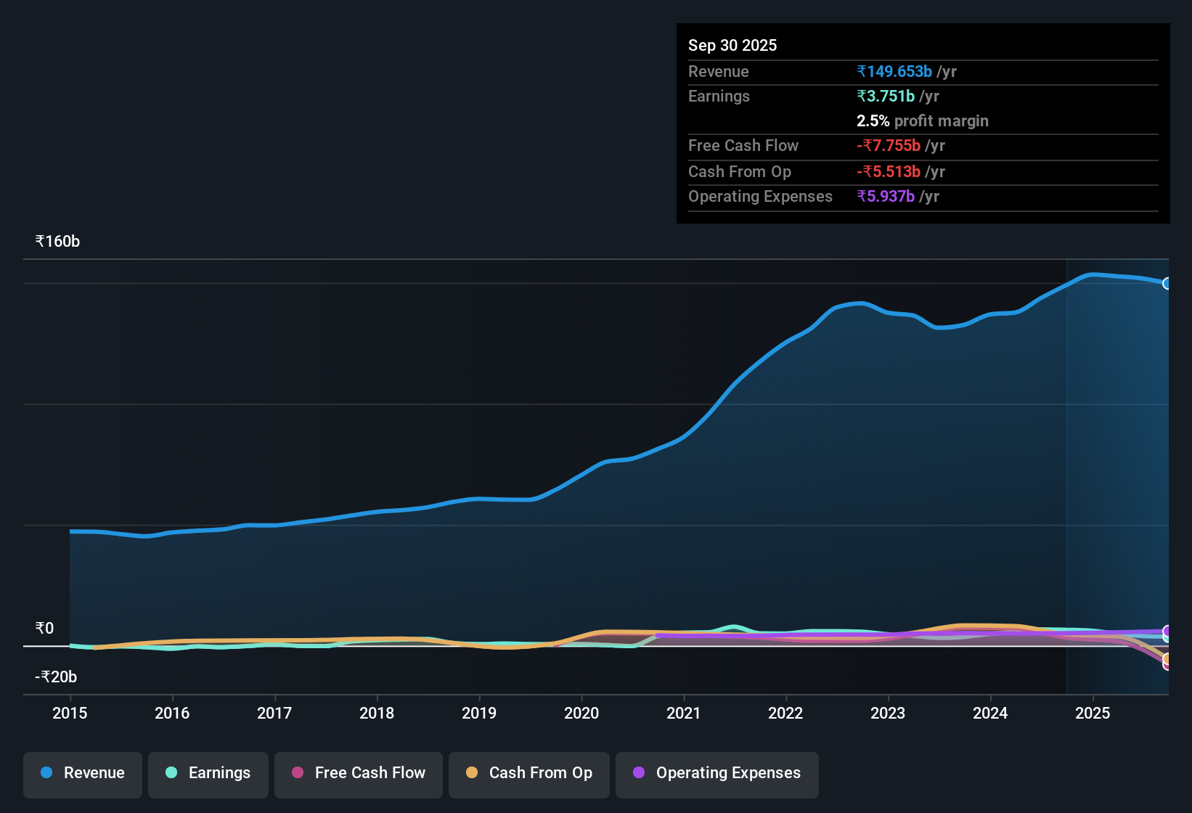Toggle the Operating Expenses series visibility
1192x813 pixels.
717,774
